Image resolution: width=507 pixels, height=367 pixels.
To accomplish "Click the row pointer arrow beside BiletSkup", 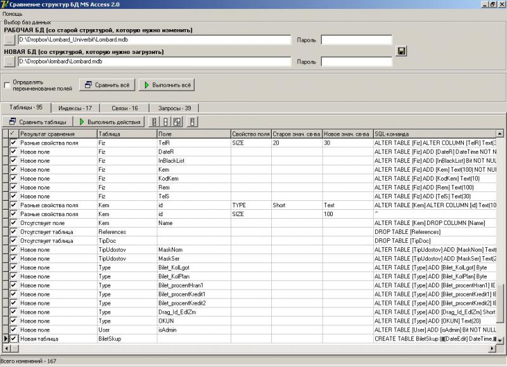I will [x=6, y=338].
